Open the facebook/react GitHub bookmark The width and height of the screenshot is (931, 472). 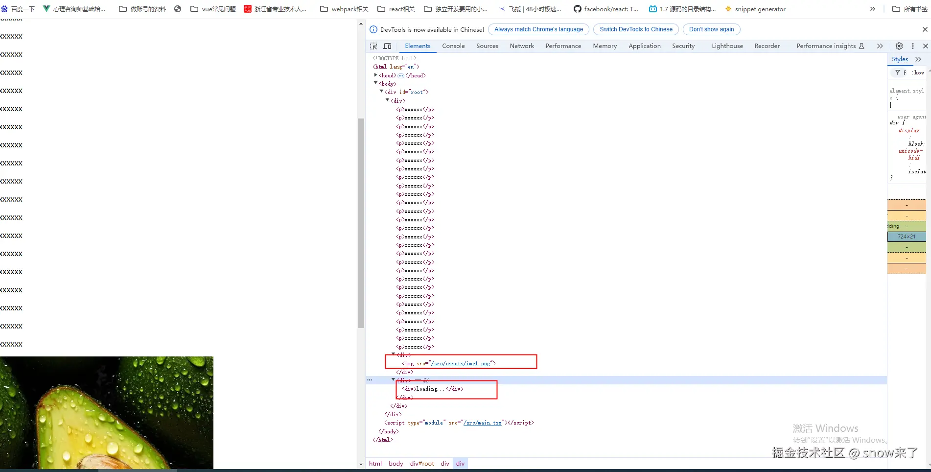coord(606,9)
